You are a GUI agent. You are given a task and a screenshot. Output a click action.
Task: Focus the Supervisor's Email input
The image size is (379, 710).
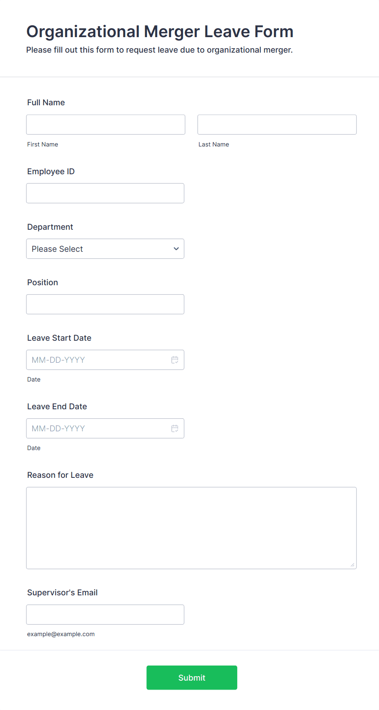(105, 615)
